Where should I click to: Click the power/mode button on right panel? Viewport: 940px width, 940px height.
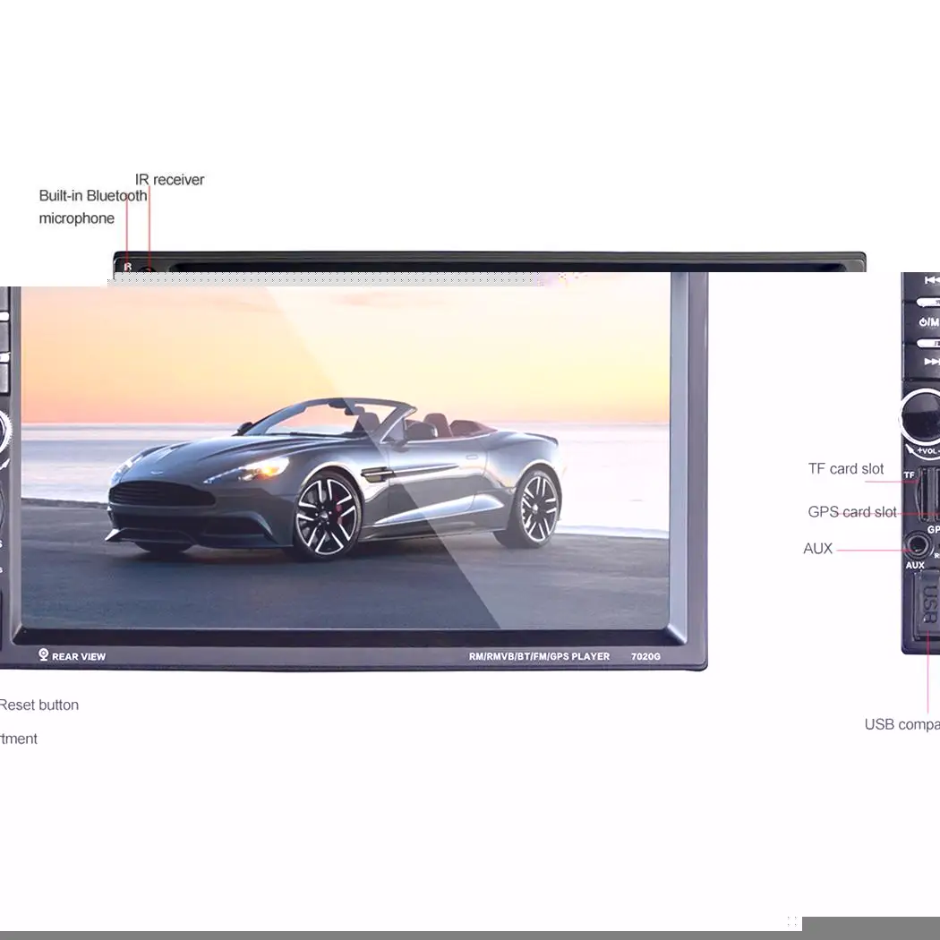[x=928, y=322]
